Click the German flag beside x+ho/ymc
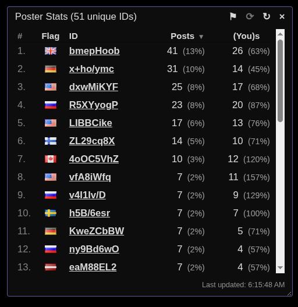 coord(51,69)
